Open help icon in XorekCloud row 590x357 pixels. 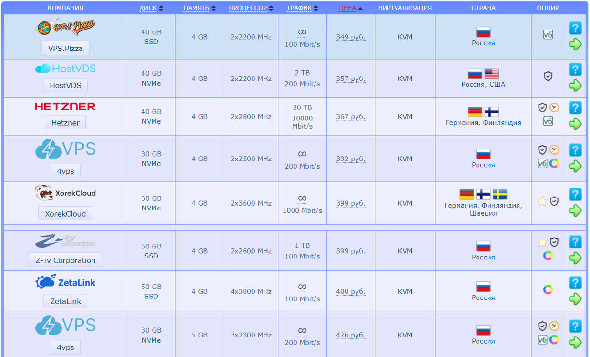pyautogui.click(x=575, y=194)
